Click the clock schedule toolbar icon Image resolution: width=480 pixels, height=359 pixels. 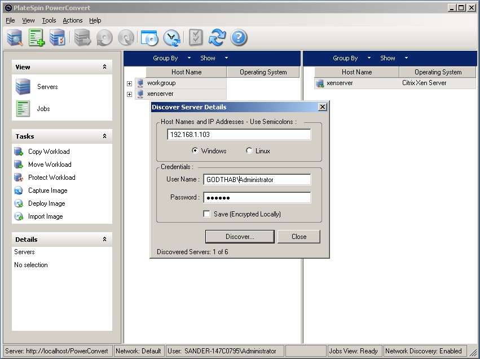click(171, 38)
